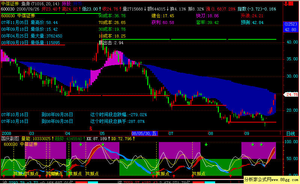Click the 获利:60.58 value
Screen dimensions: 300x184
[163, 22]
